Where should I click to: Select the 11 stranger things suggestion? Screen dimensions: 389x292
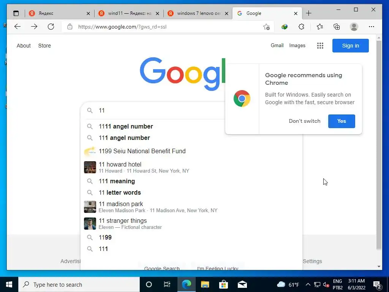tap(191, 224)
